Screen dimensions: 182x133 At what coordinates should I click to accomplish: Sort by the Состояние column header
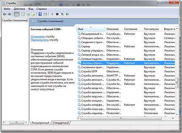133,29
